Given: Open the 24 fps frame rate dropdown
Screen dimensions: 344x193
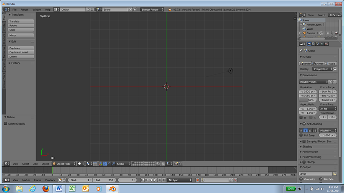Looking at the screenshot, I should click(x=328, y=109).
